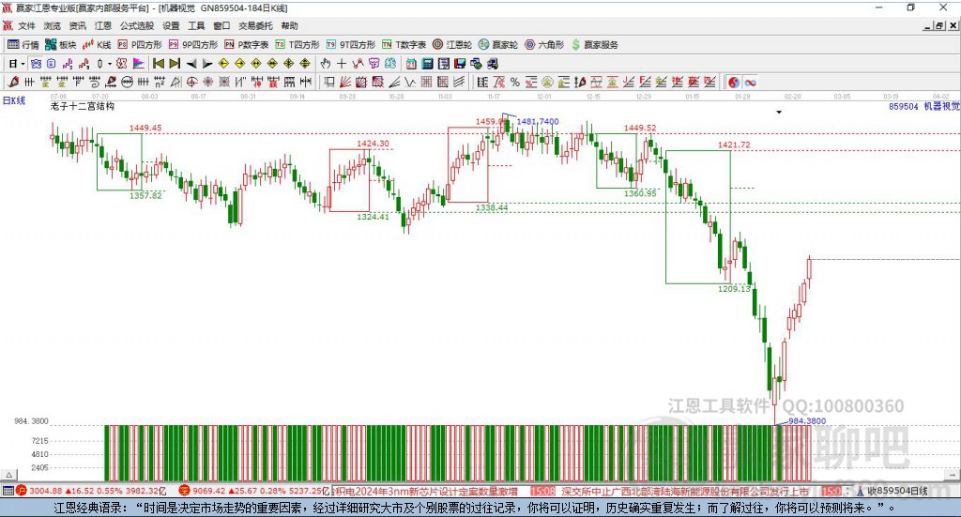Image resolution: width=961 pixels, height=517 pixels.
Task: Select the circled crosshair target tool
Action: [191, 82]
